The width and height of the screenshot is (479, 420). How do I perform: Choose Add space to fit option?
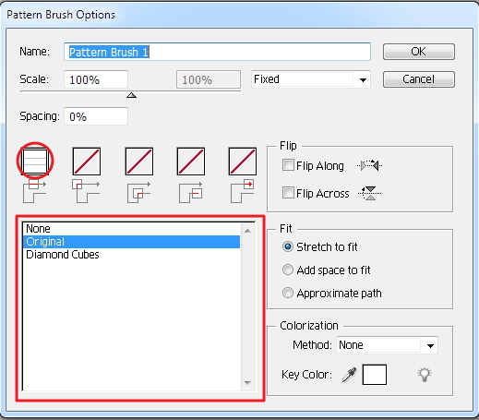288,270
